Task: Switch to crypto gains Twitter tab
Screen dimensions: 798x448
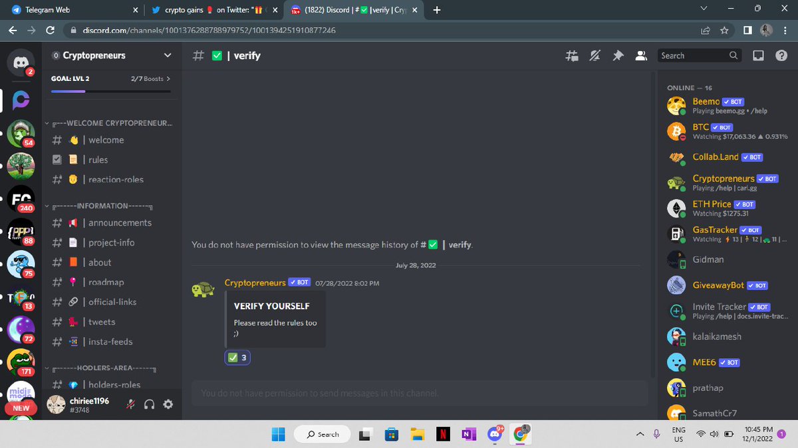Action: [x=213, y=10]
